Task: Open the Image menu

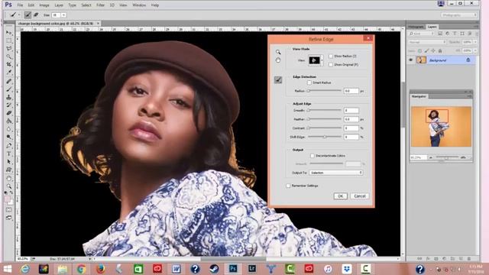Action: [x=44, y=5]
